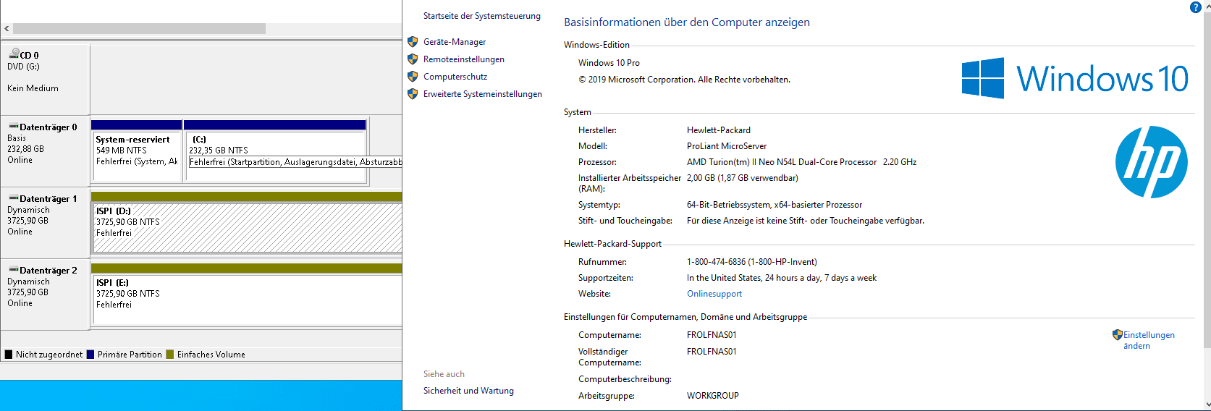The width and height of the screenshot is (1211, 411).
Task: Click the Windows 10 logo
Action: click(1075, 78)
